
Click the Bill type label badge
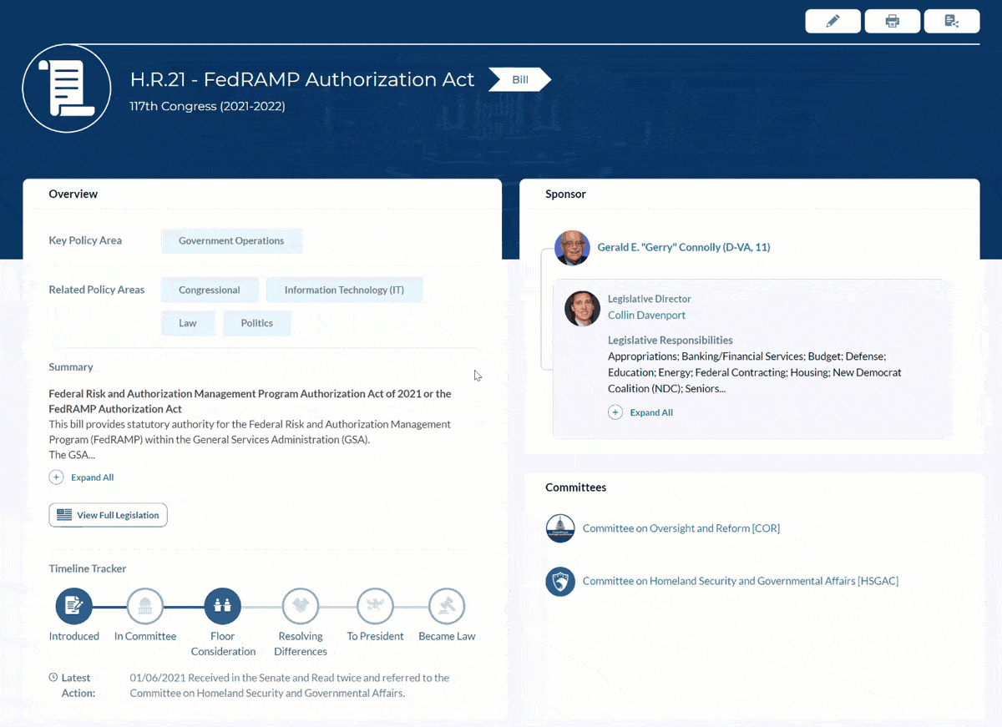click(x=519, y=79)
